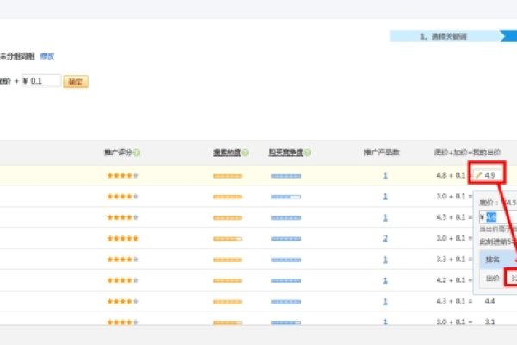
Task: Click the bid input field in the popup
Action: click(x=498, y=217)
